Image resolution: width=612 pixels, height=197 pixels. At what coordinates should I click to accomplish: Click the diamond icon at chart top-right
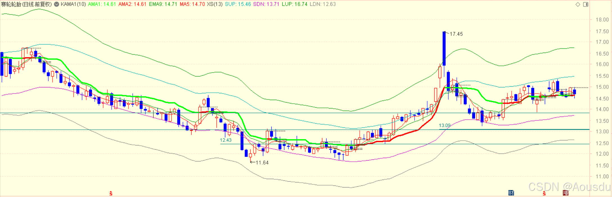pyautogui.click(x=578, y=4)
